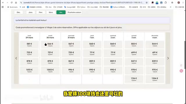Choose 691 € 5 jours option
Image resolution: width=186 pixels, height=104 pixels.
point(155,53)
